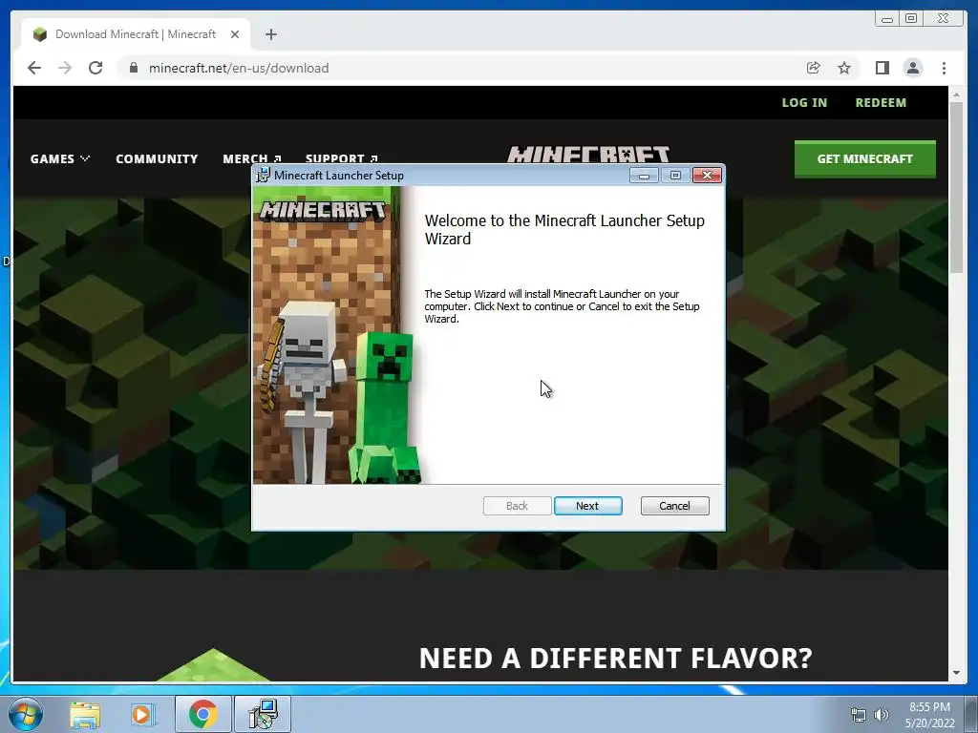Click the Chrome taskbar icon
This screenshot has width=978, height=733.
pos(202,714)
